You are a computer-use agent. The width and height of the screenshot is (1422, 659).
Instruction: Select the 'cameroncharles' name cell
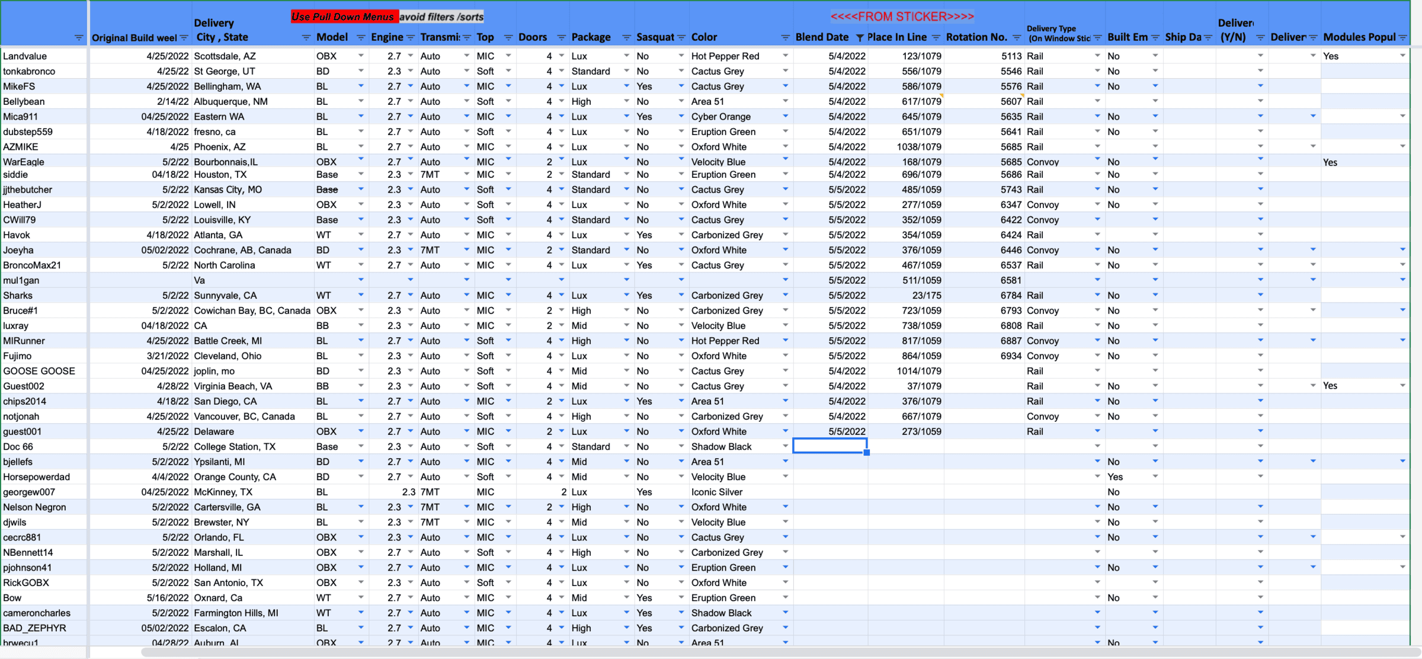(44, 613)
